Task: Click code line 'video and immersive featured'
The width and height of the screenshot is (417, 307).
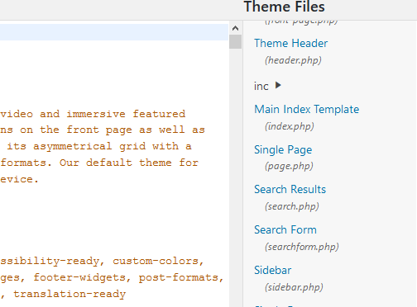Action: click(x=93, y=114)
